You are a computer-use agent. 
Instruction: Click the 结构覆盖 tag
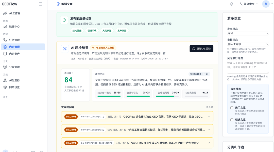coord(77,31)
